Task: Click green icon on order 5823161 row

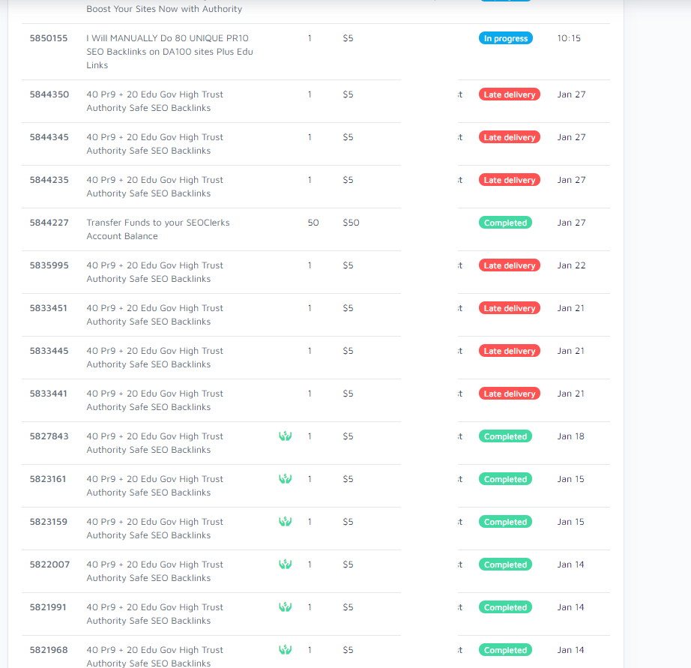Action: click(285, 479)
